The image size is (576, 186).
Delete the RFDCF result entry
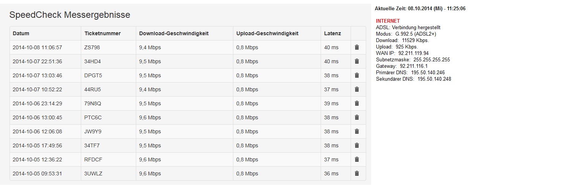[357, 159]
